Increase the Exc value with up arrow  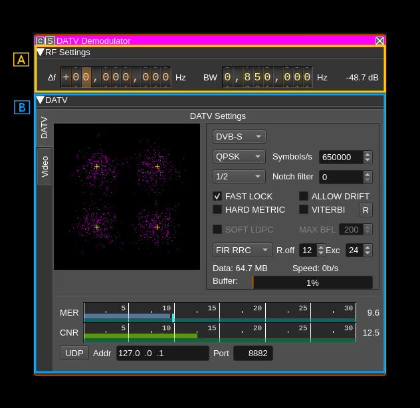tap(367, 247)
